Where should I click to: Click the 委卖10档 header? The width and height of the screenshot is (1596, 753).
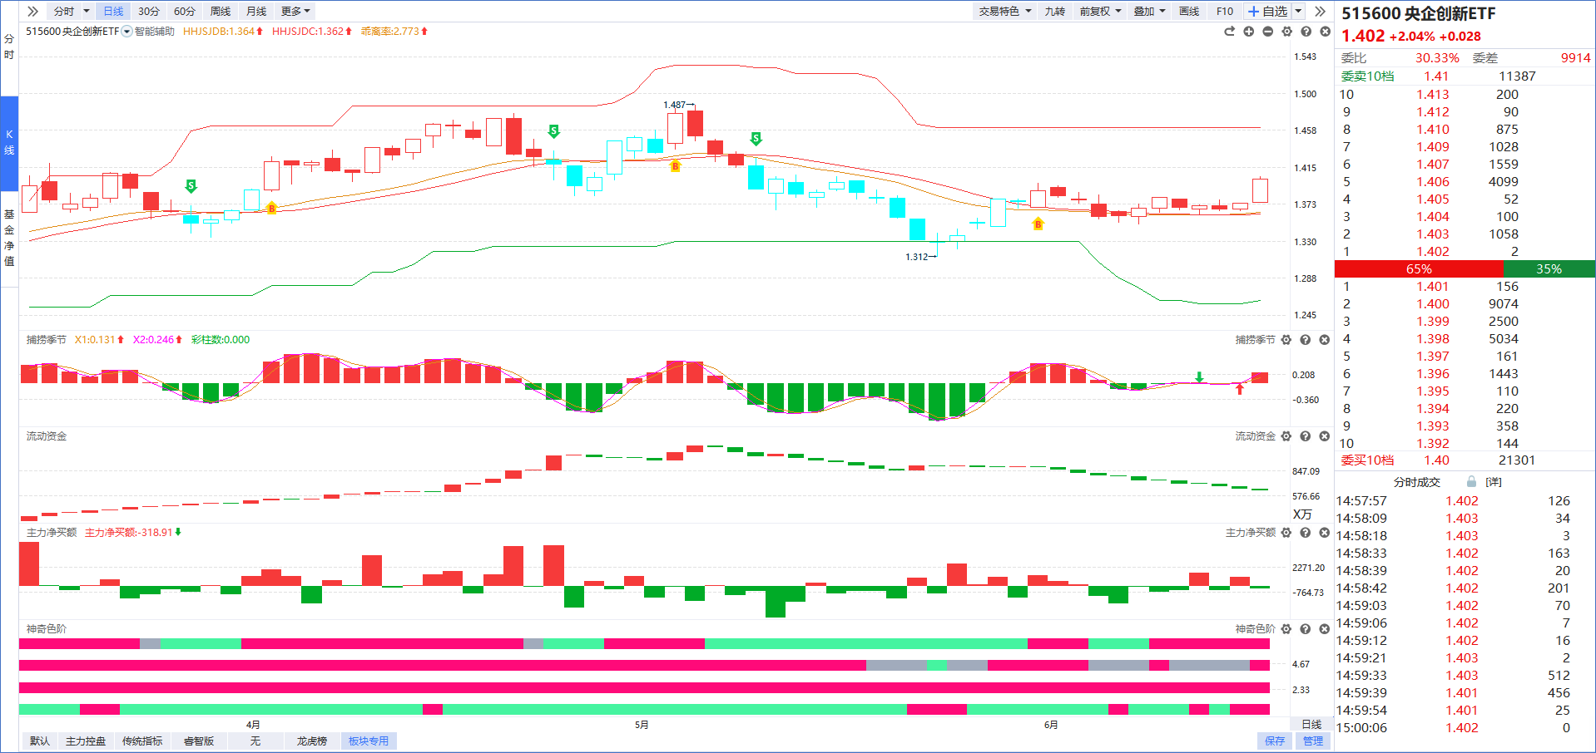tap(1367, 76)
